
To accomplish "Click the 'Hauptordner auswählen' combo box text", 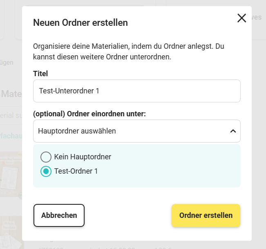I will (77, 131).
